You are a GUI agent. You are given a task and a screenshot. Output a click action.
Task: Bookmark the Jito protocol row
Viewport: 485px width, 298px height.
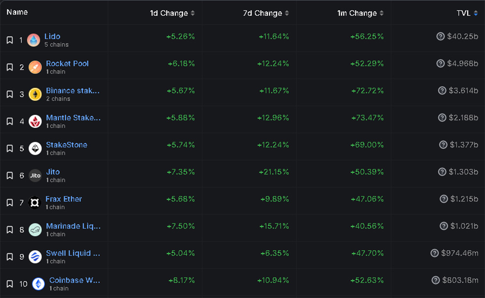click(x=10, y=176)
